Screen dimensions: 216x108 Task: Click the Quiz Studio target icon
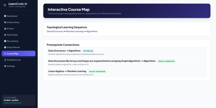pos(5,35)
